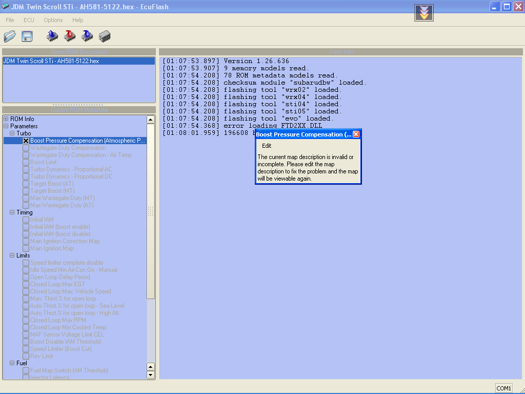Collapse the Parameters tree node
Viewport: 525px width, 394px height.
tap(6, 126)
